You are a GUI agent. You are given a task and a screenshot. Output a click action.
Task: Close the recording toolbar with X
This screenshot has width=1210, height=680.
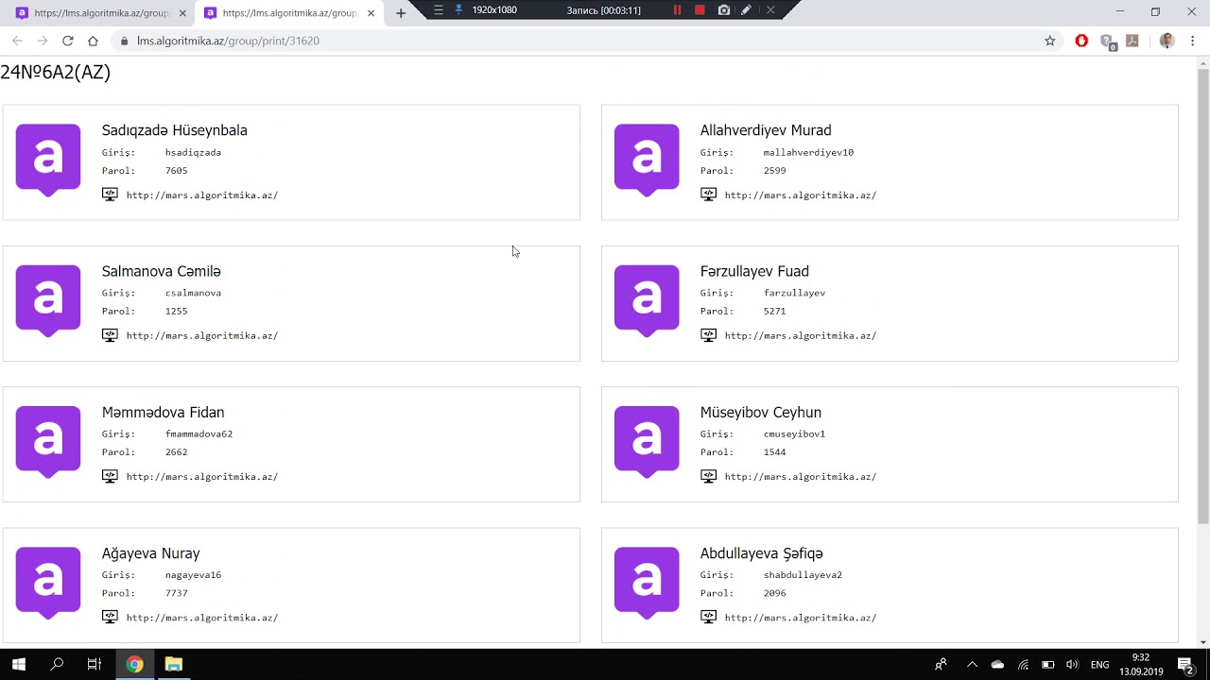(x=770, y=10)
